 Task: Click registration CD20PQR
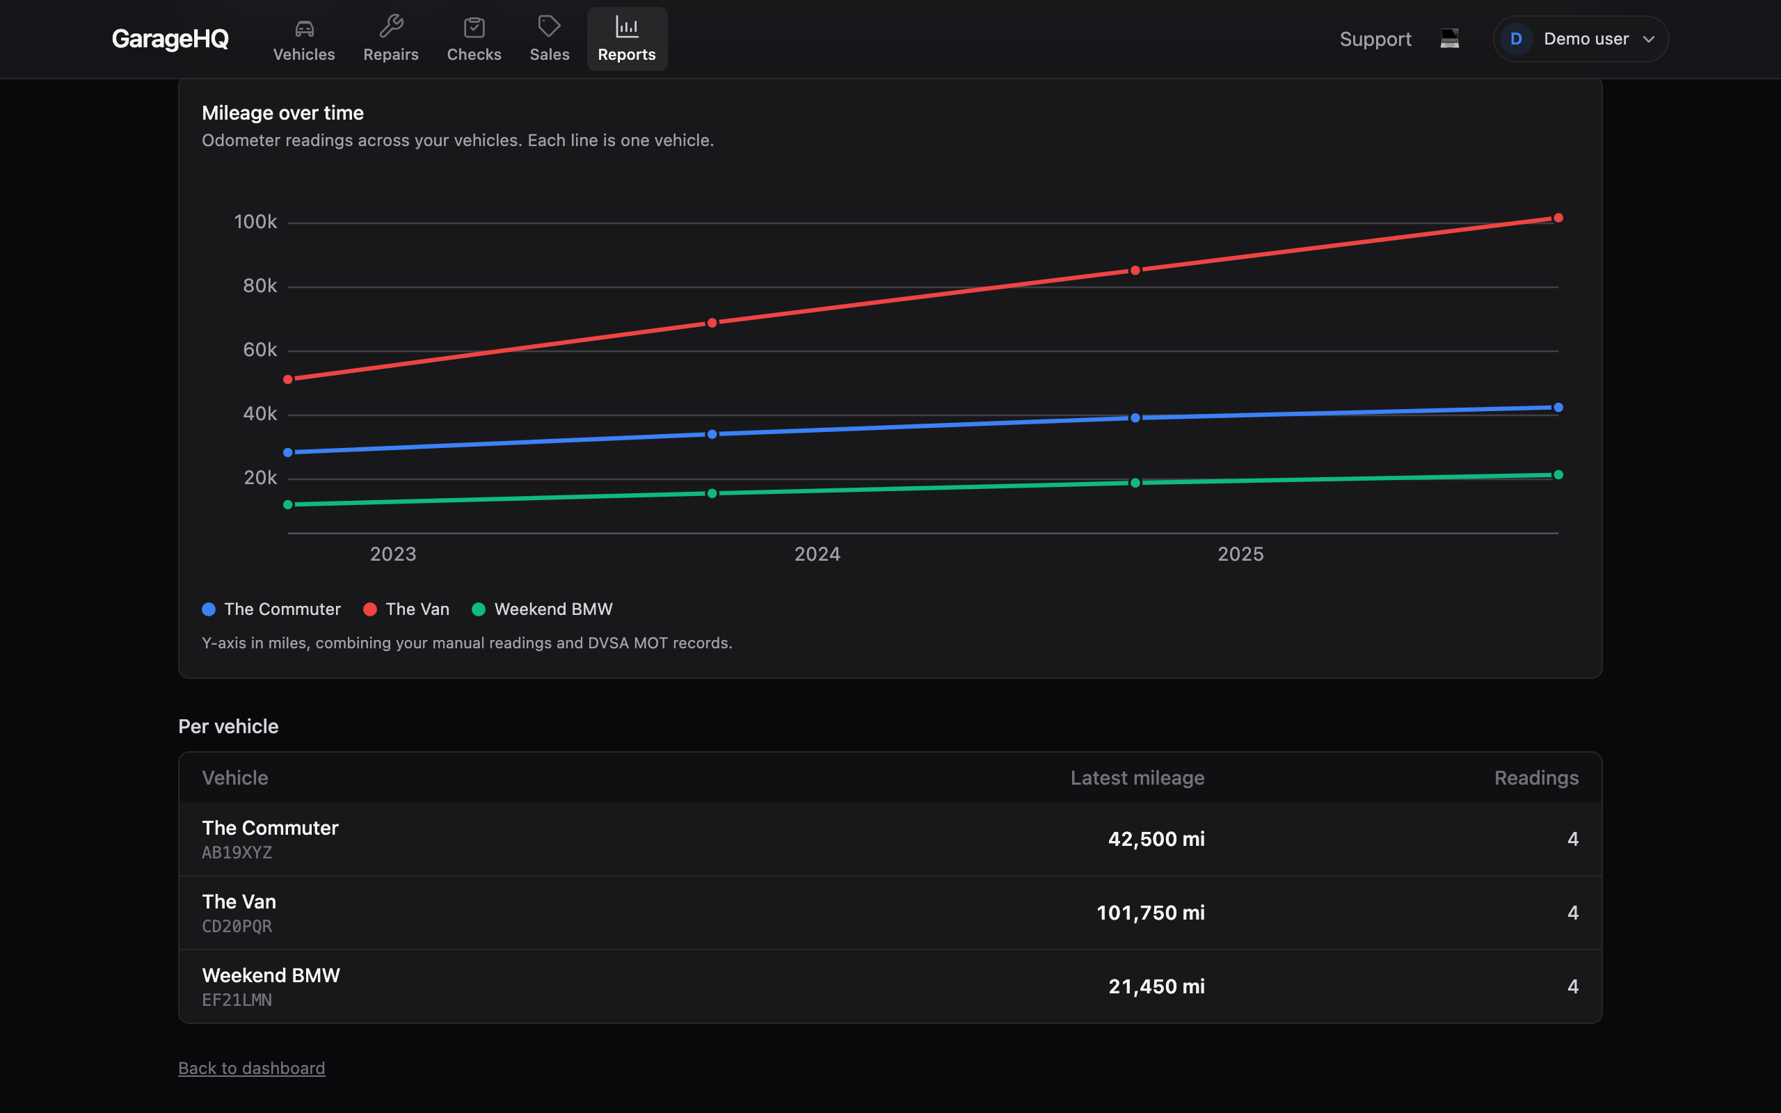pyautogui.click(x=237, y=926)
